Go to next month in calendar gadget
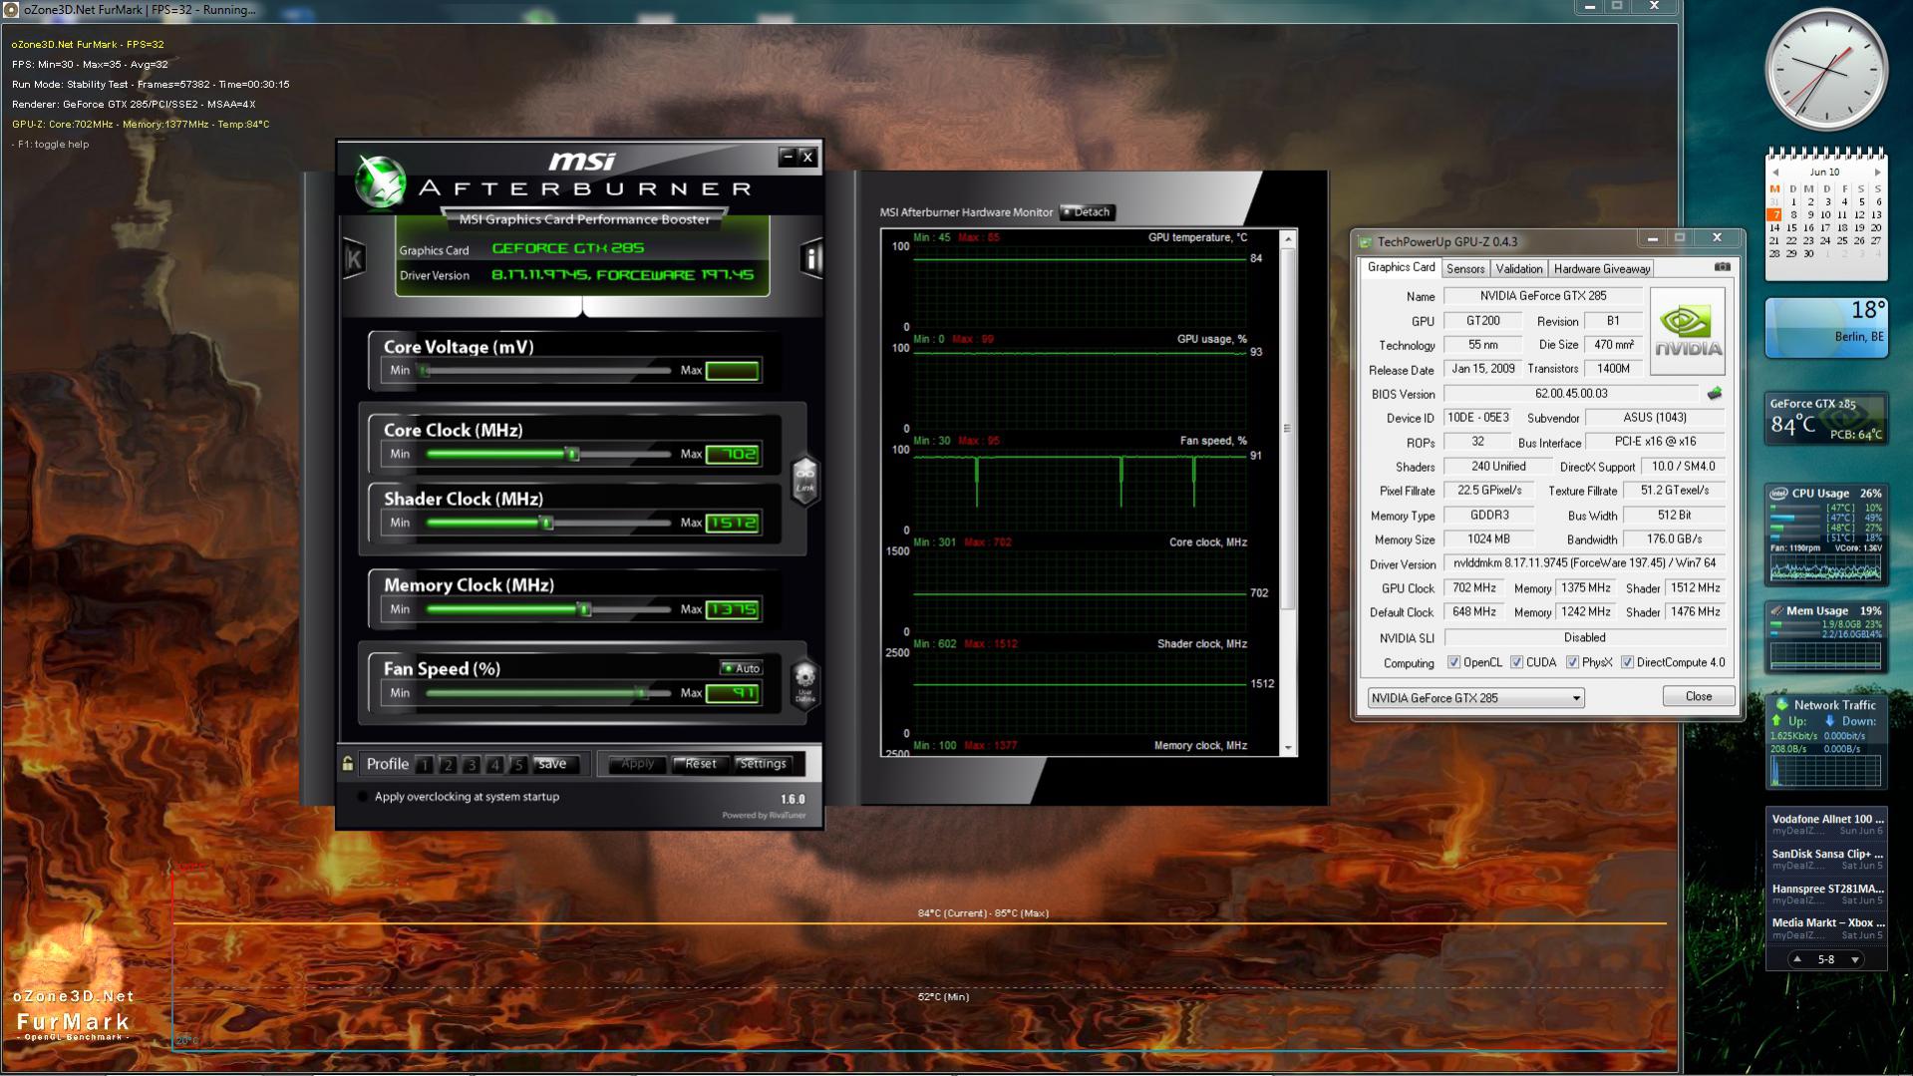The image size is (1913, 1076). pyautogui.click(x=1877, y=173)
